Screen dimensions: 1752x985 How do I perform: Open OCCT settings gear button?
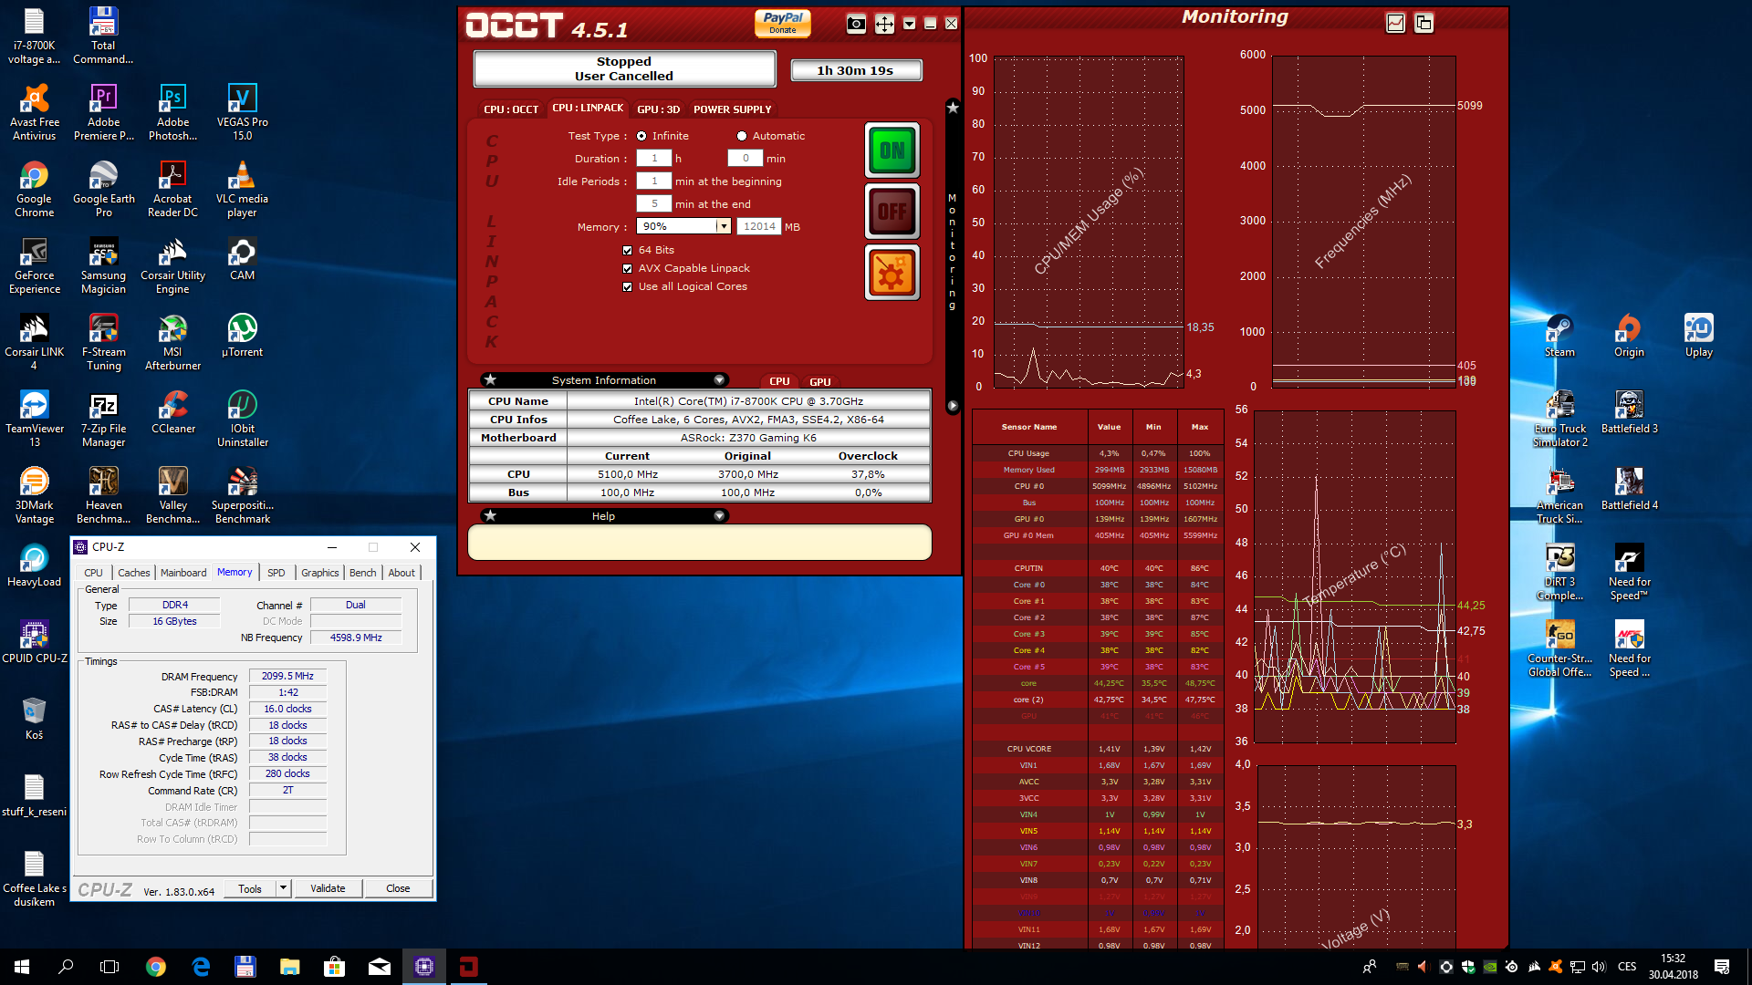[x=892, y=273]
